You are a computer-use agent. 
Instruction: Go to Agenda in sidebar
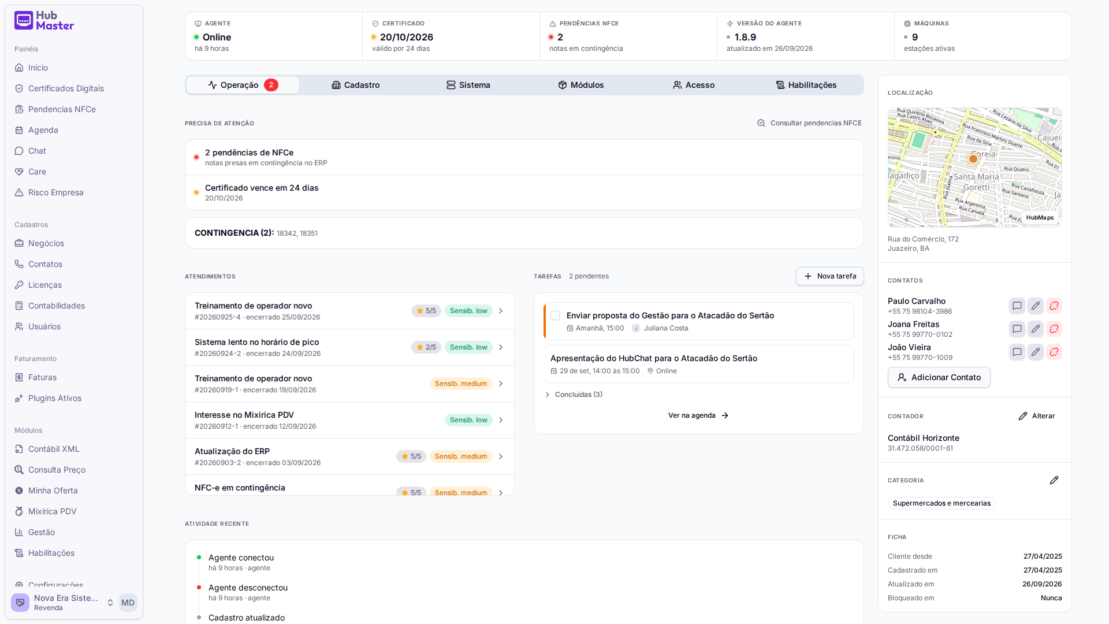[x=73, y=130]
